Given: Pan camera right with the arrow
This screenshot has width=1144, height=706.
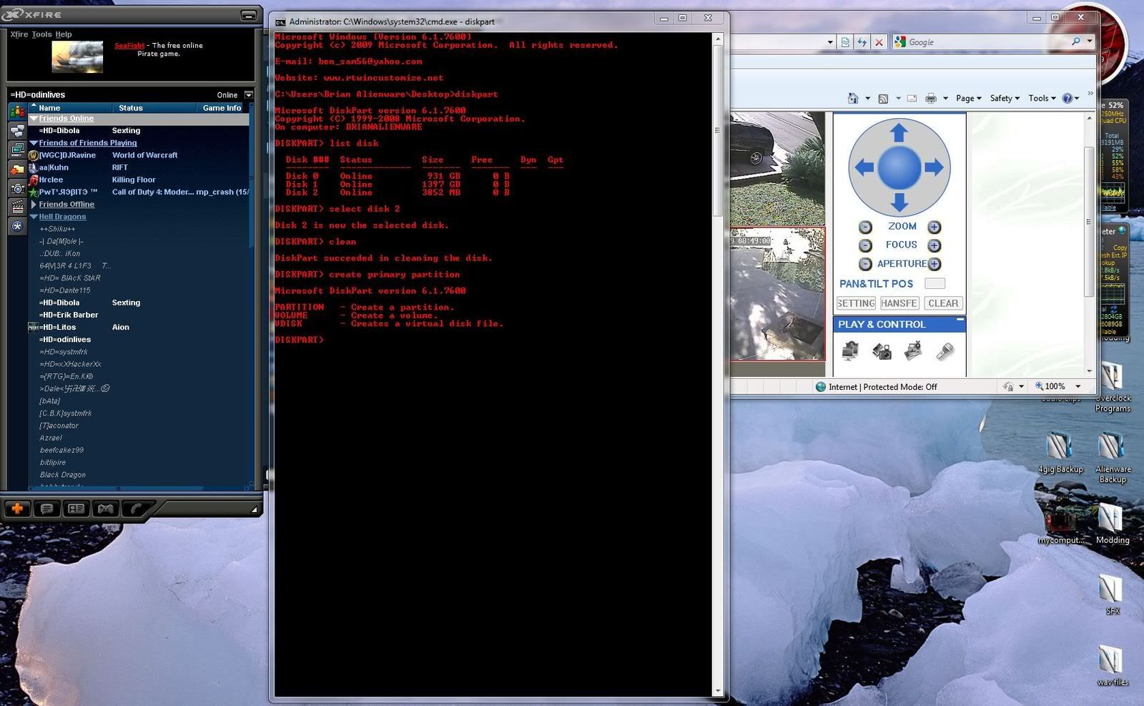Looking at the screenshot, I should (934, 167).
